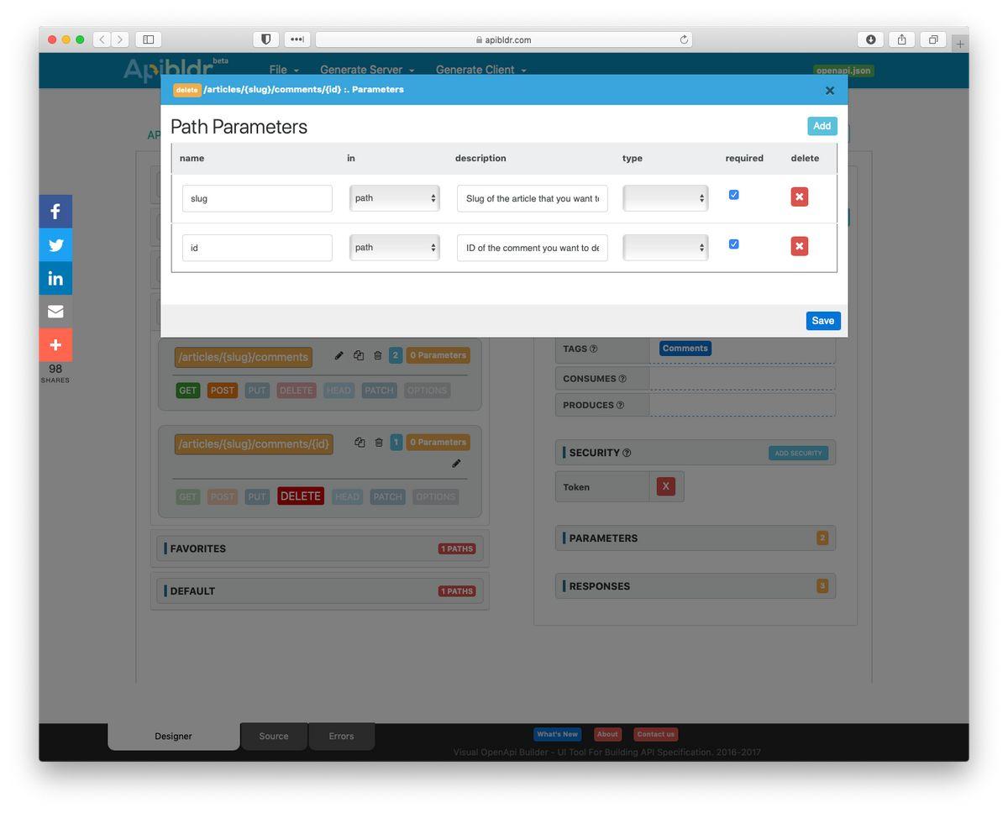This screenshot has width=1008, height=813.
Task: Share page via email icon
Action: 55,312
